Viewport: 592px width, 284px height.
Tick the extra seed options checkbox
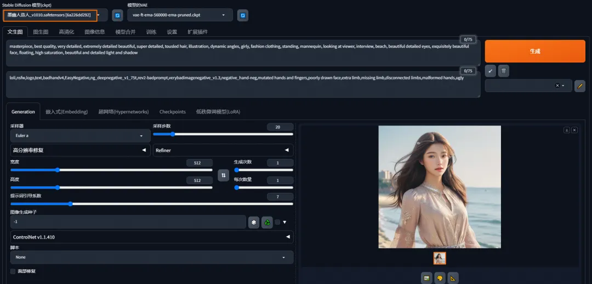click(277, 222)
